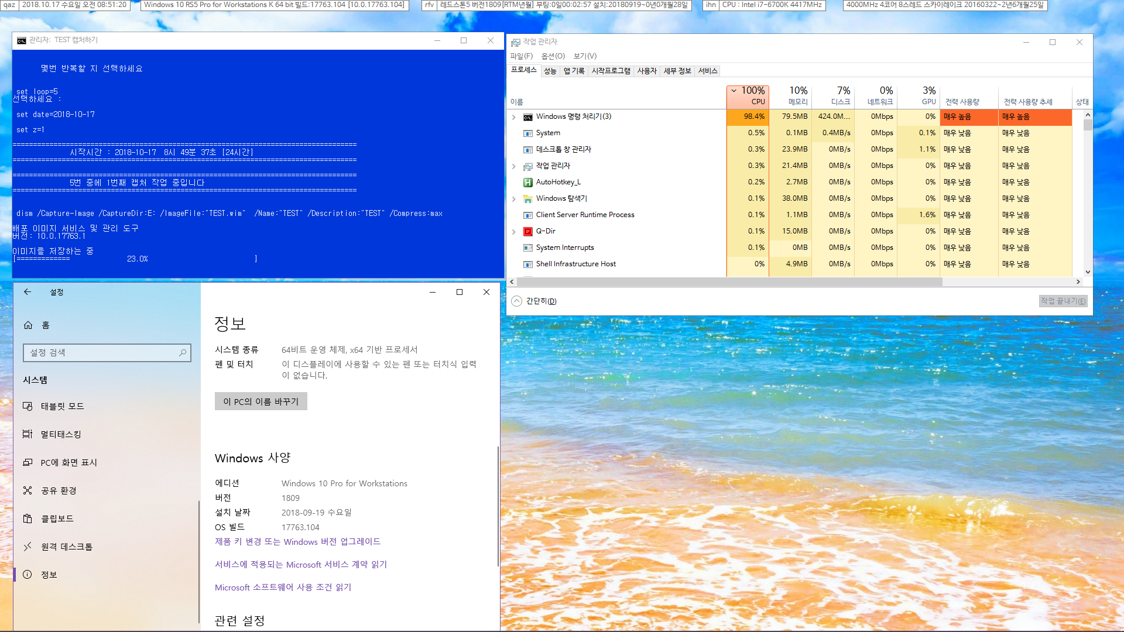Click the Windows 10 RS5 build info gadget

point(274,5)
